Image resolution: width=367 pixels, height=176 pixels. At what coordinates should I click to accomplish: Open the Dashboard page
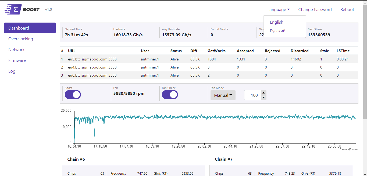click(30, 28)
